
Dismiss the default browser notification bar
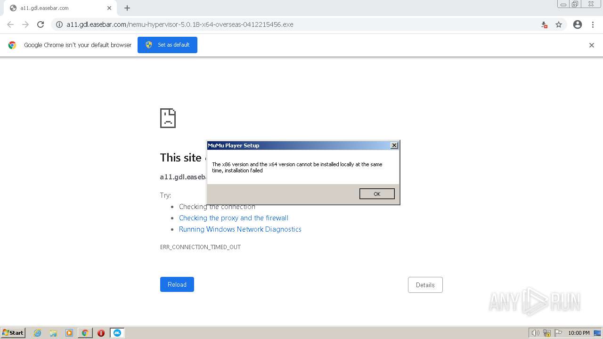[592, 45]
